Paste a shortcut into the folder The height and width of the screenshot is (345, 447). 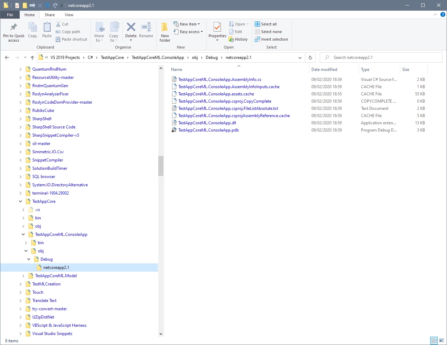click(x=71, y=39)
